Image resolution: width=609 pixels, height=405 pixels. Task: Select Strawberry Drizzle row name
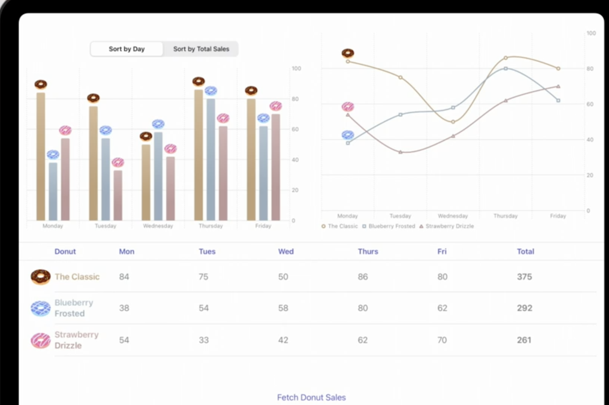(x=76, y=340)
